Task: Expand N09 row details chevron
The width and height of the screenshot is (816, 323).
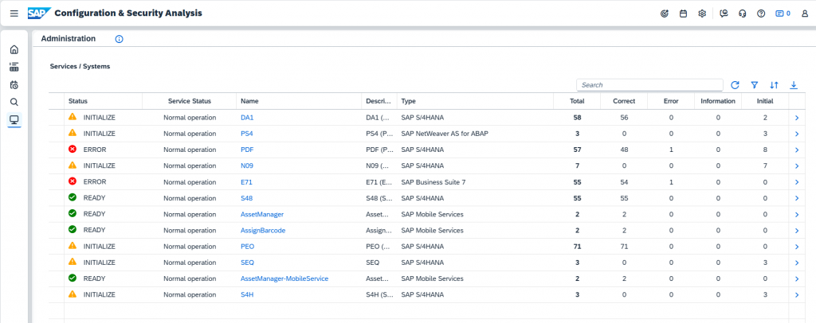Action: [797, 166]
